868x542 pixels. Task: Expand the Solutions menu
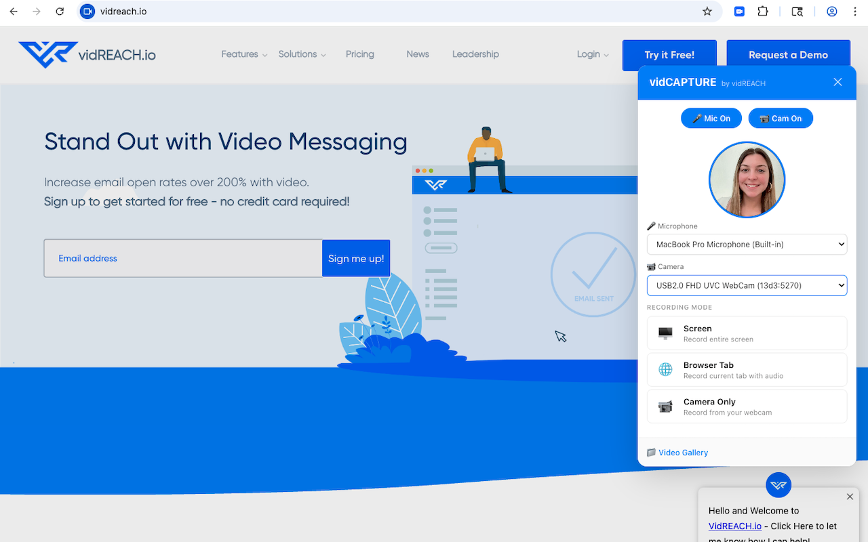(302, 54)
